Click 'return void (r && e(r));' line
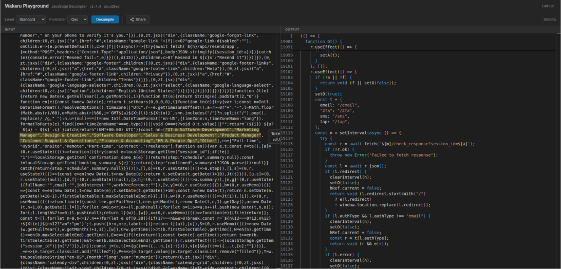 click(x=358, y=244)
